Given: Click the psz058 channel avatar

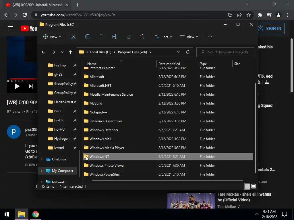Looking at the screenshot, I should tap(14, 132).
